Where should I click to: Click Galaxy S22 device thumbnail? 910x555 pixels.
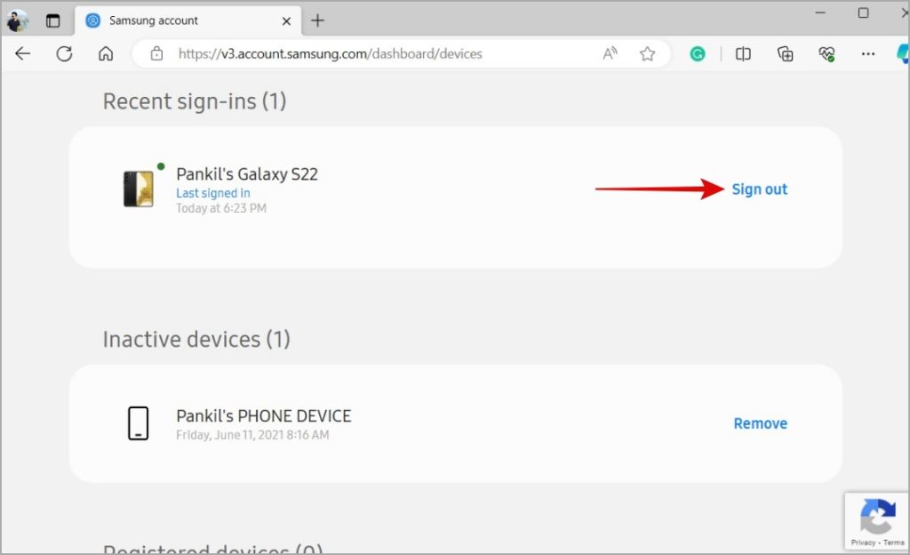coord(138,189)
